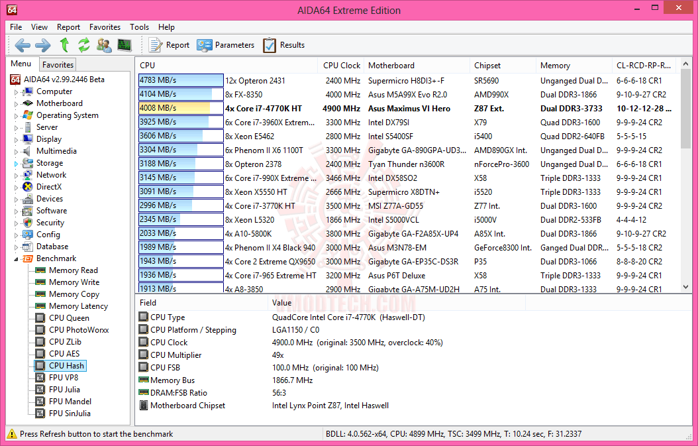Expand the Computer tree node

coord(17,91)
